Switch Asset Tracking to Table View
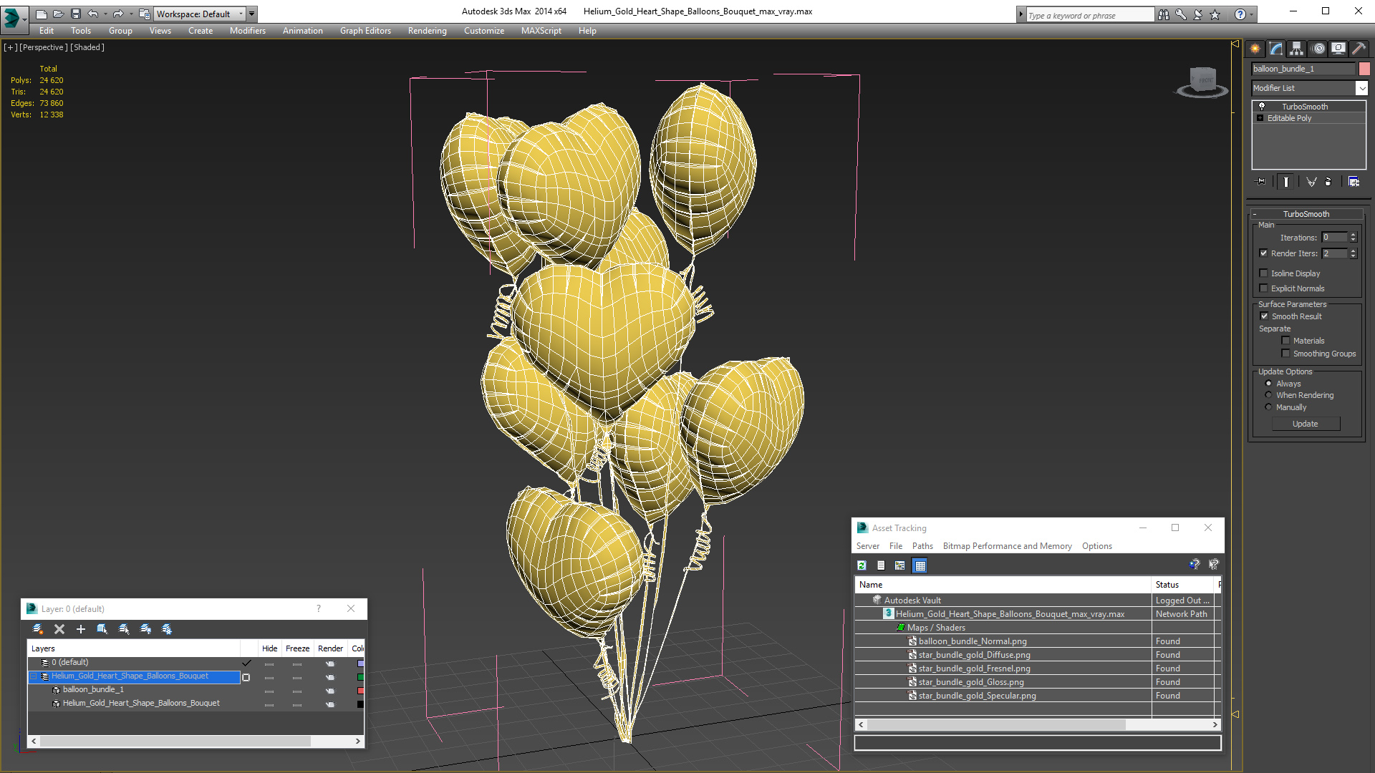The height and width of the screenshot is (773, 1375). (920, 565)
